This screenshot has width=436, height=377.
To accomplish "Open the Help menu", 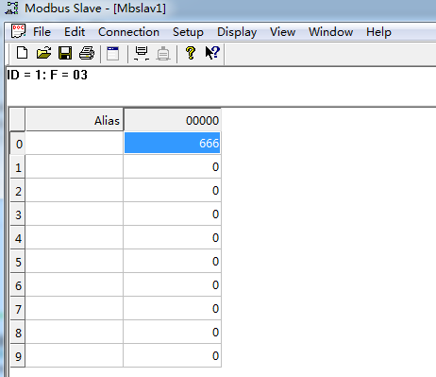I will (378, 32).
